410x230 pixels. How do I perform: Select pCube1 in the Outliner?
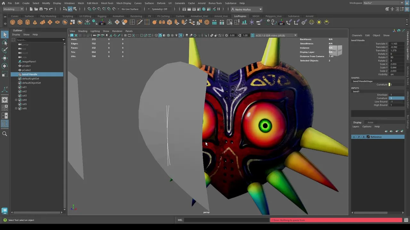pos(26,66)
